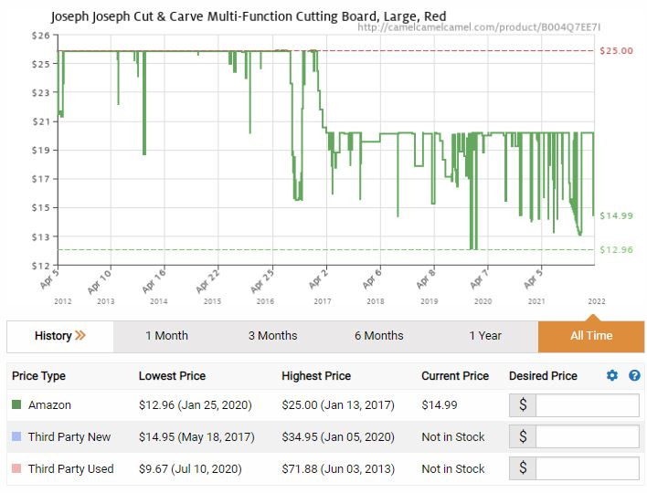Click the Third Party Used label
Viewport: 647px width, 493px height.
[x=71, y=468]
